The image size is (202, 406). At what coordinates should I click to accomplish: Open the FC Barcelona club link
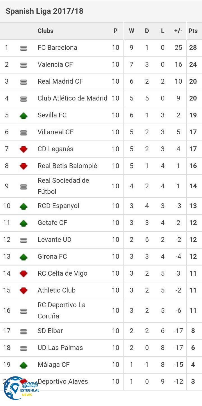click(57, 48)
